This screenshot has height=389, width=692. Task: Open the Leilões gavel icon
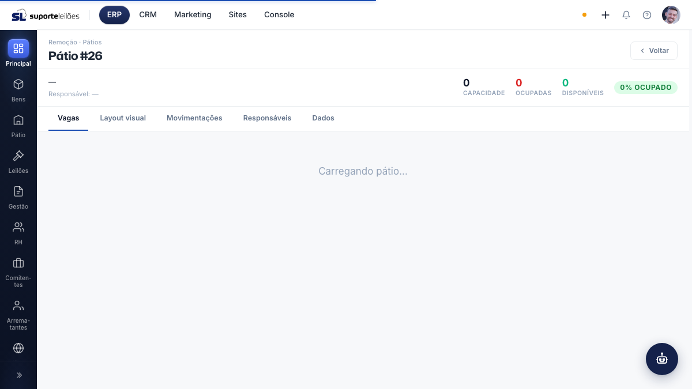tap(18, 156)
